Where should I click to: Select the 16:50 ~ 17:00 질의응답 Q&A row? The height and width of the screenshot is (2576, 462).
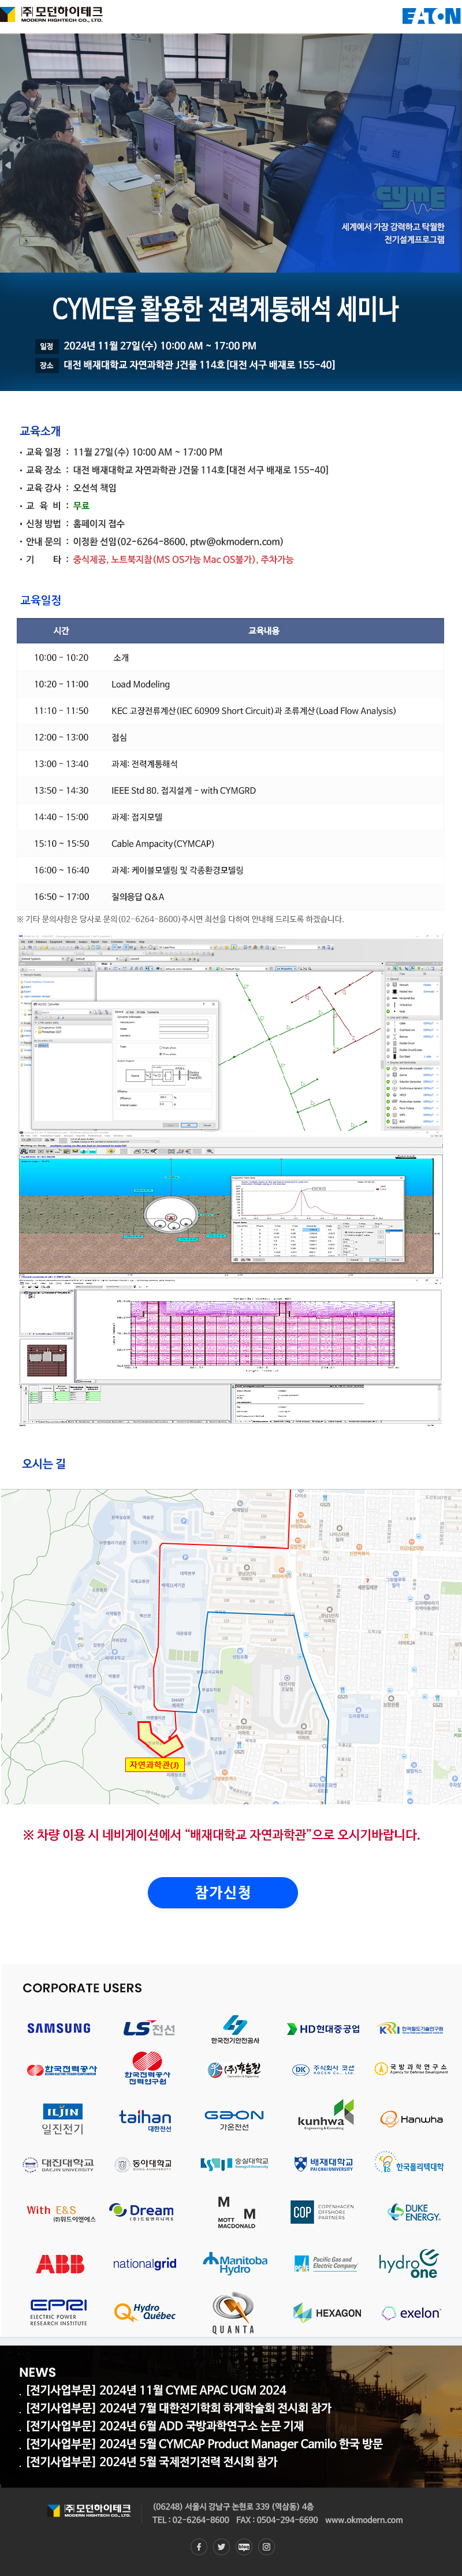230,896
